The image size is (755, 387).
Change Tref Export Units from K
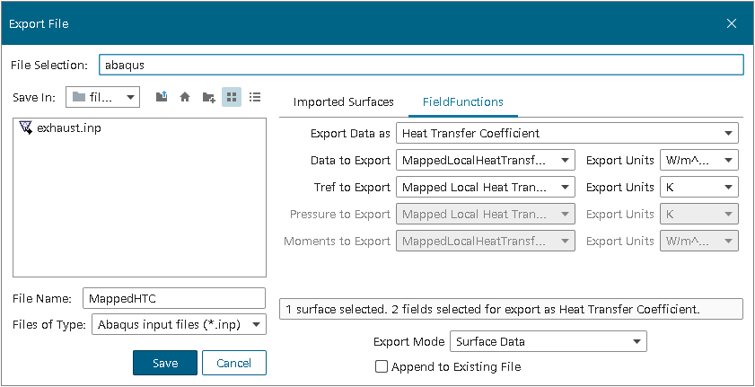coord(698,188)
